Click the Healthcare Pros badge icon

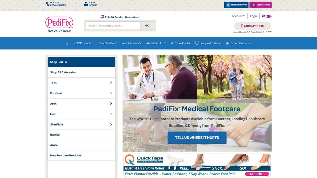(228, 5)
